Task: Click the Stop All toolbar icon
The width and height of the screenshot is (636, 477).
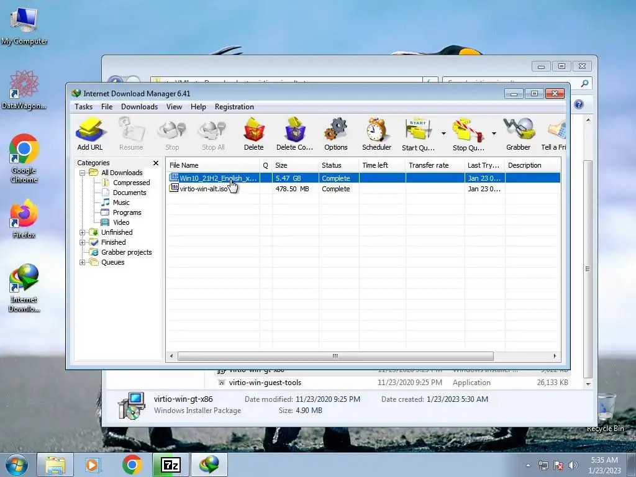Action: (213, 134)
